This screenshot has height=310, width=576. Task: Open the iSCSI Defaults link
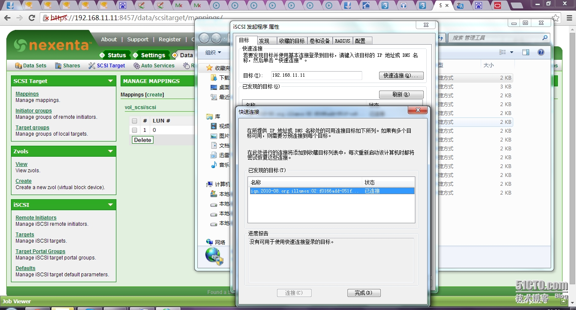point(25,268)
